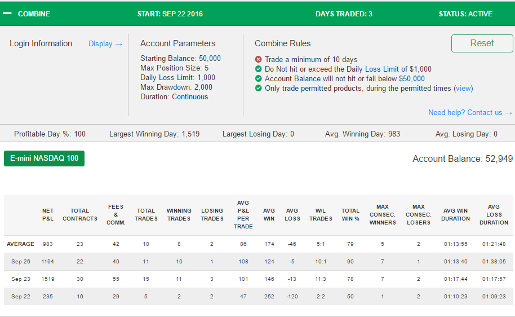This screenshot has width=515, height=317.
Task: Open the permitted products view link
Action: click(463, 88)
